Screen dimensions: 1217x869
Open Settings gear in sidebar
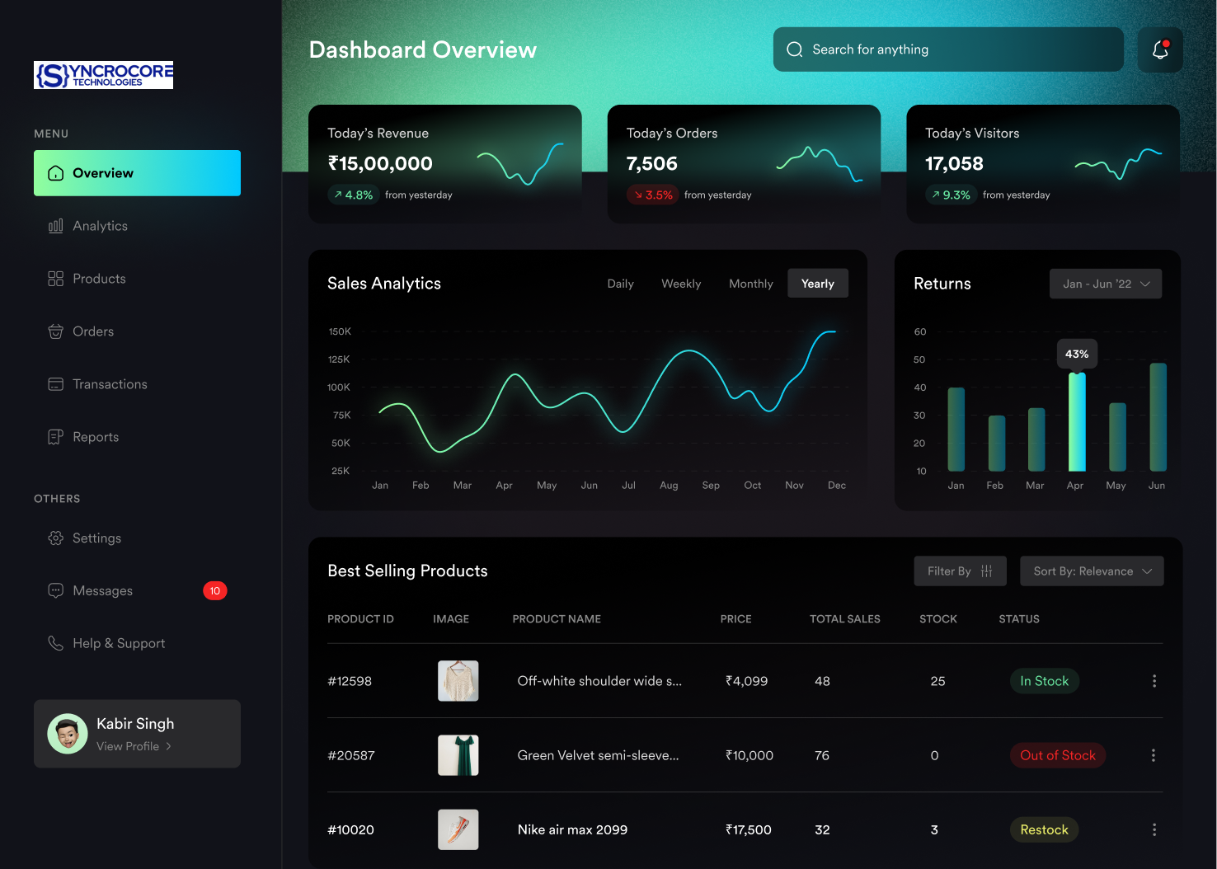(x=56, y=538)
